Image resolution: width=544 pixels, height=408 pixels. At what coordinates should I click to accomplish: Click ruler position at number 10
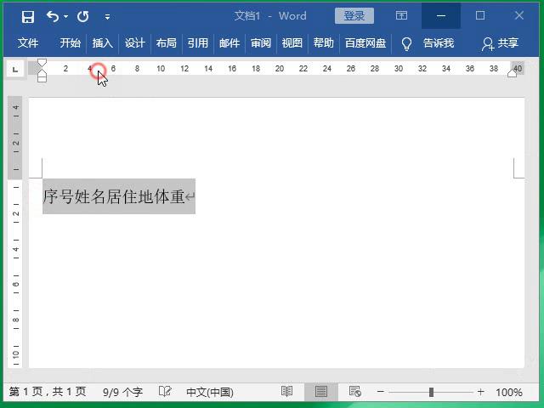click(x=161, y=69)
